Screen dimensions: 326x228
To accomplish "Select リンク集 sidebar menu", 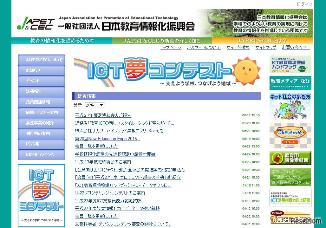I will pyautogui.click(x=42, y=144).
